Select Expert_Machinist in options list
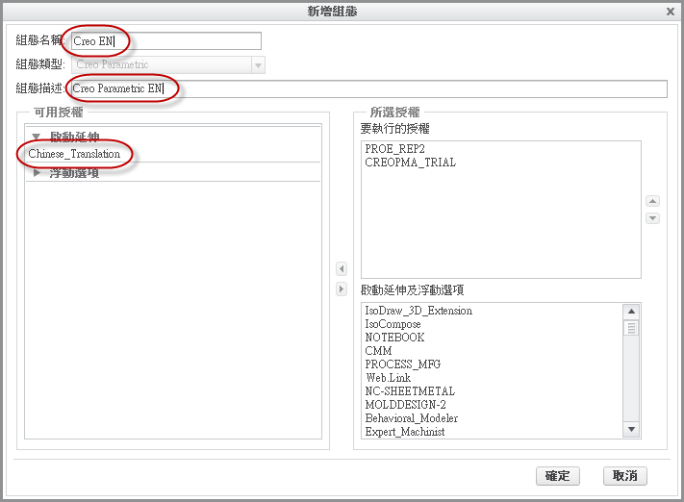The height and width of the screenshot is (502, 684). 405,432
